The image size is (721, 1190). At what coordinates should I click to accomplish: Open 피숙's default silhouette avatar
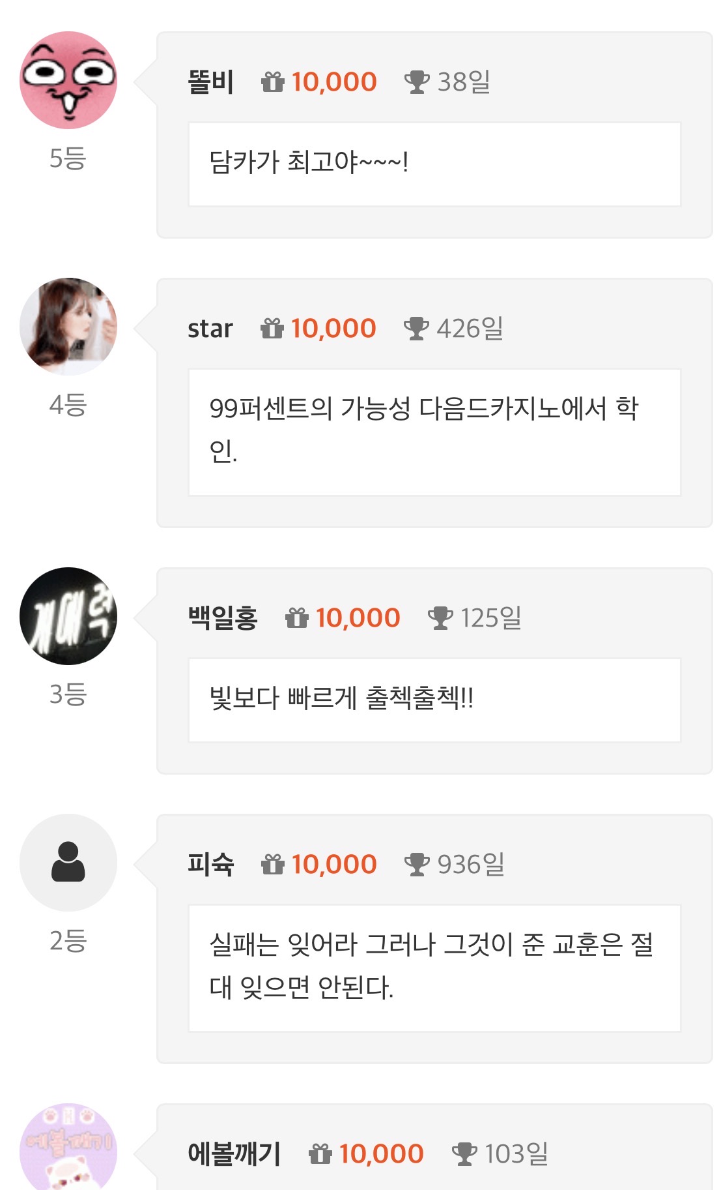pyautogui.click(x=68, y=863)
